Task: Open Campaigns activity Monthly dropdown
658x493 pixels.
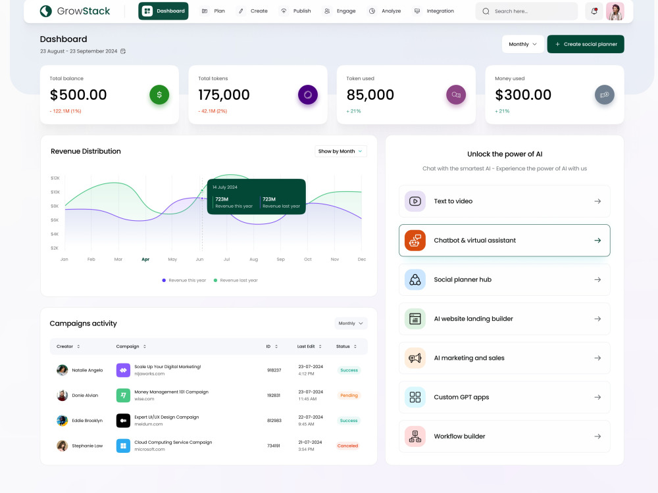Action: click(x=351, y=323)
